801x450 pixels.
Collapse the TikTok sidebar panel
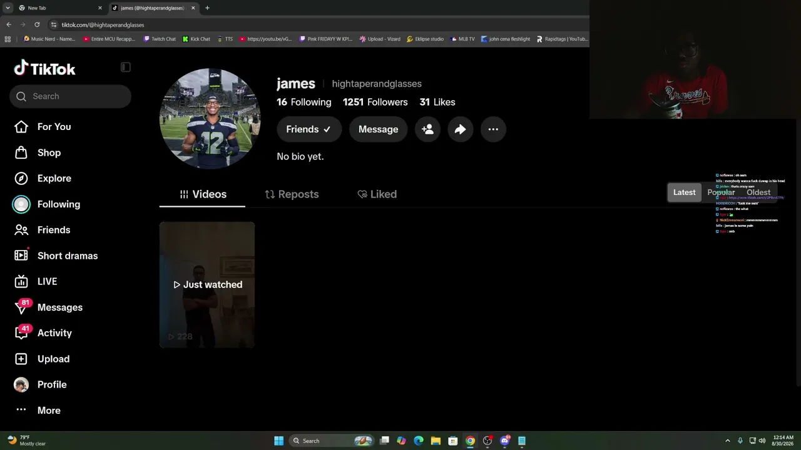(x=126, y=67)
